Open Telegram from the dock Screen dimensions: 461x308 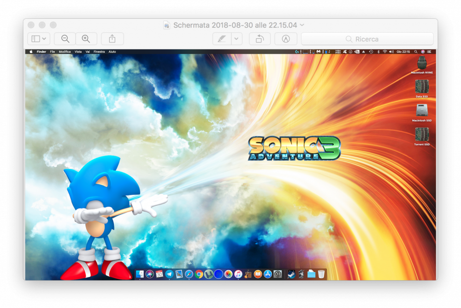(x=169, y=274)
